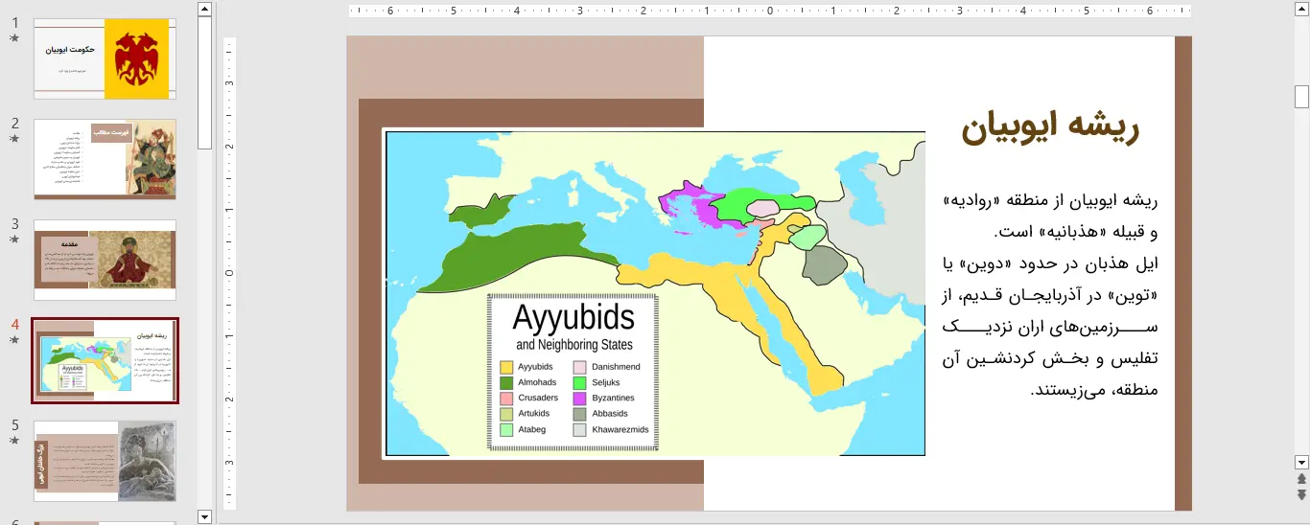Screen dimensions: 1310x525
Task: Click the yellow Ayyubids legend swatch
Action: tap(506, 367)
